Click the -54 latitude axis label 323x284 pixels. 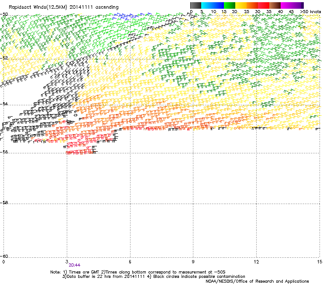pyautogui.click(x=4, y=104)
